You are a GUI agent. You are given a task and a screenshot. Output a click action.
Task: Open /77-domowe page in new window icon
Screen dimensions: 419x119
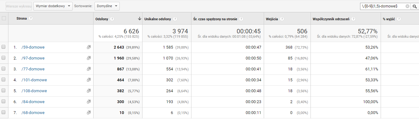(89, 69)
